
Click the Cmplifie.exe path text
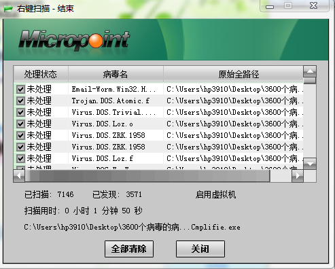[x=132, y=227]
